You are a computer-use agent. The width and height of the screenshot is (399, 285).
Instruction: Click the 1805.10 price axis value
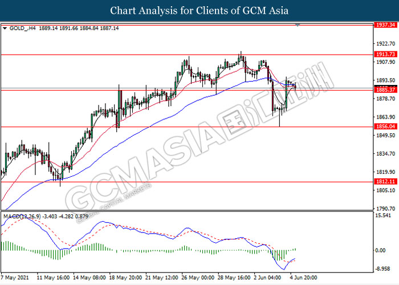click(x=386, y=190)
